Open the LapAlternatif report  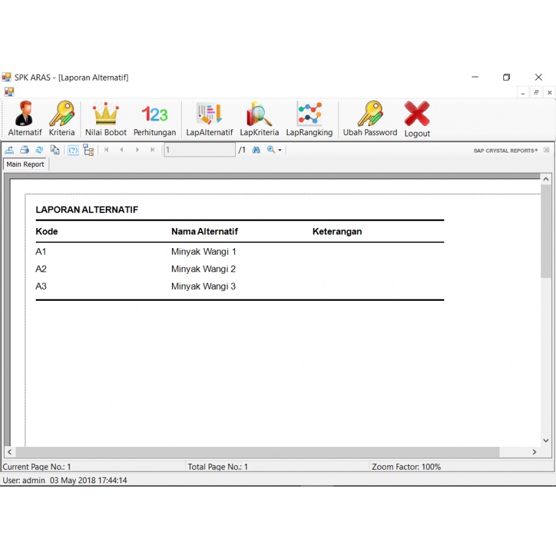209,119
